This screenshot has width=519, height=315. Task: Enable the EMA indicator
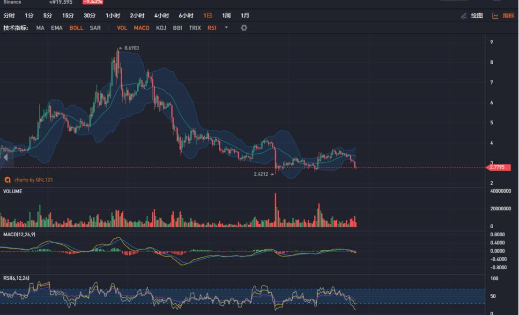pyautogui.click(x=57, y=28)
